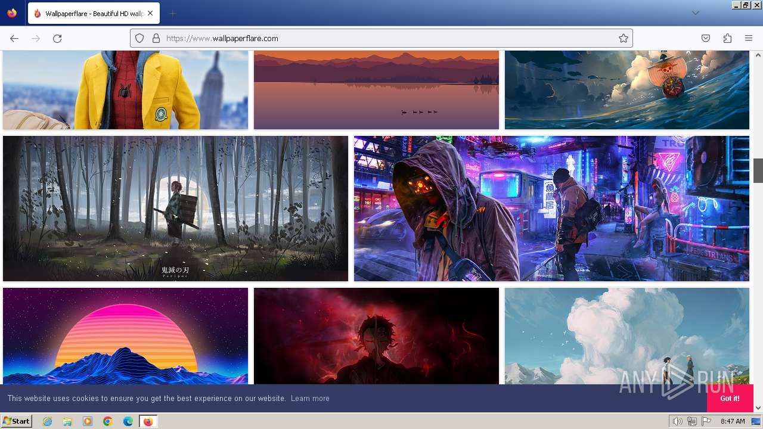Bookmark this page with the star

[x=624, y=38]
